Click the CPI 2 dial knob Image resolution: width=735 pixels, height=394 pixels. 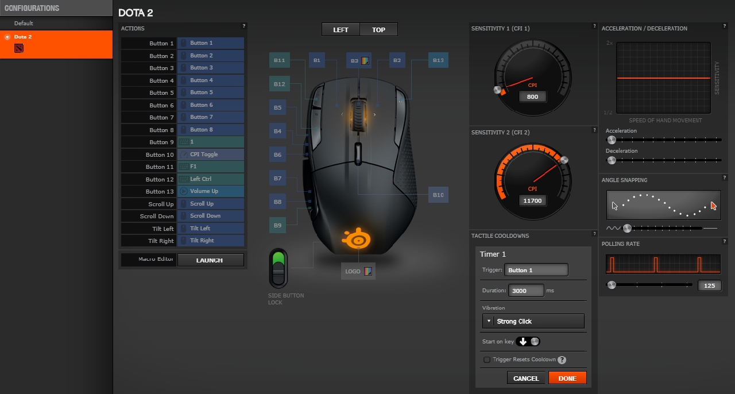pos(564,160)
